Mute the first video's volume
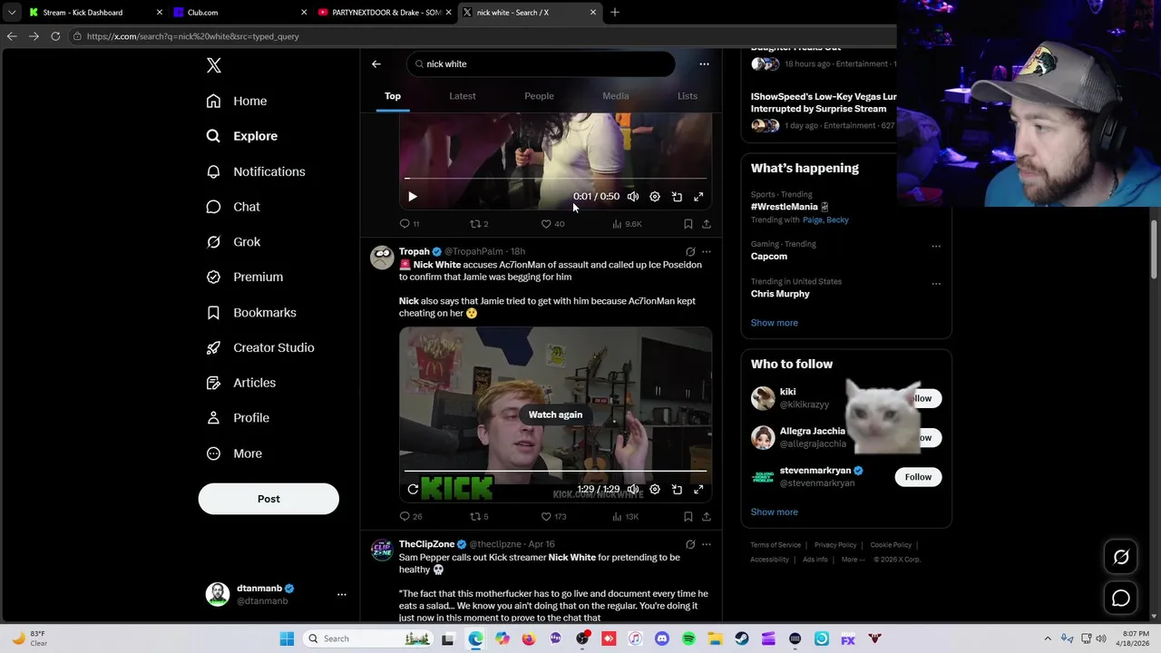The height and width of the screenshot is (653, 1161). pyautogui.click(x=633, y=197)
